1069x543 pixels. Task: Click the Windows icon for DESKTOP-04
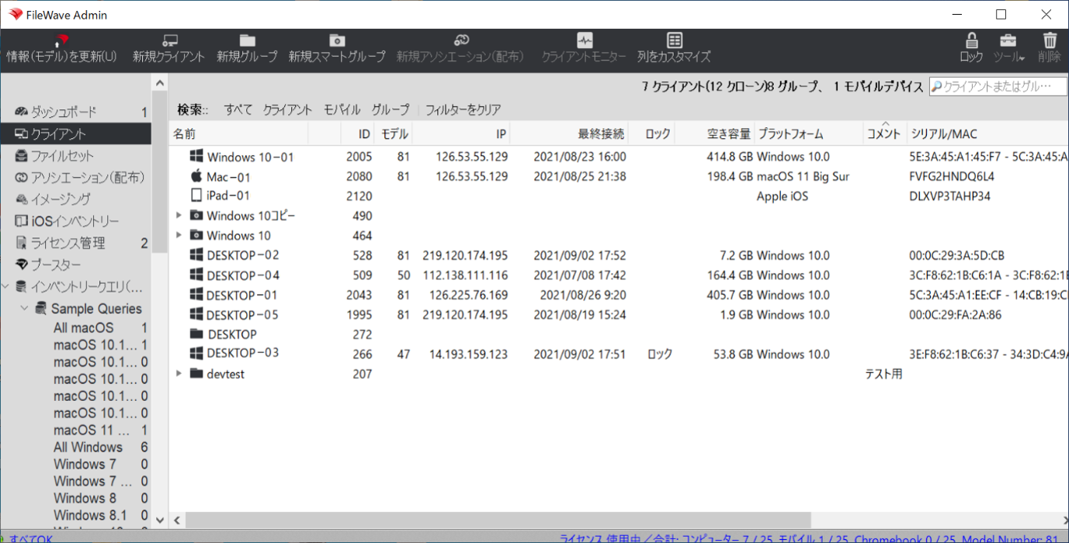(196, 275)
